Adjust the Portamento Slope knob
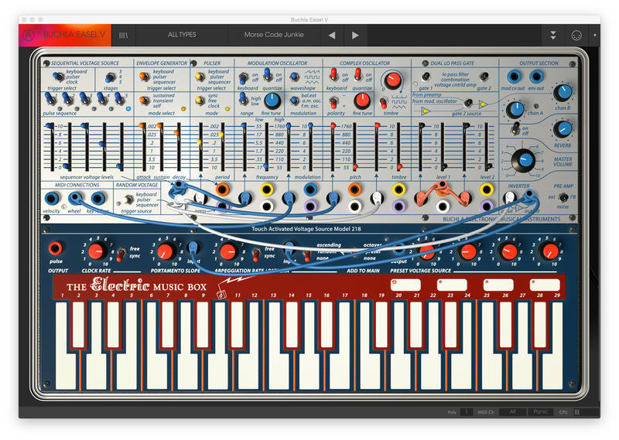Screen dimensions: 619x440 (x=165, y=251)
